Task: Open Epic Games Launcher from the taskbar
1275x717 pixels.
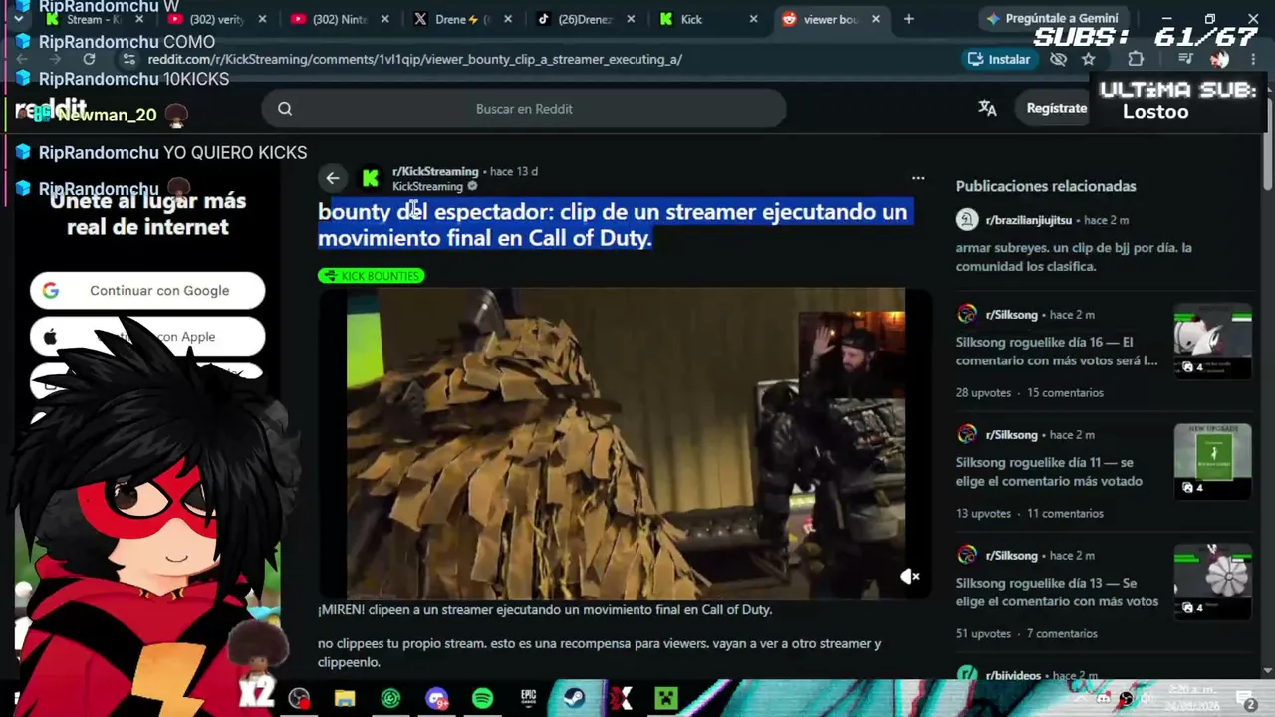Action: click(528, 698)
